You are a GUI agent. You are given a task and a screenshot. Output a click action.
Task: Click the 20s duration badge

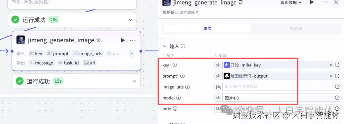(x=54, y=20)
